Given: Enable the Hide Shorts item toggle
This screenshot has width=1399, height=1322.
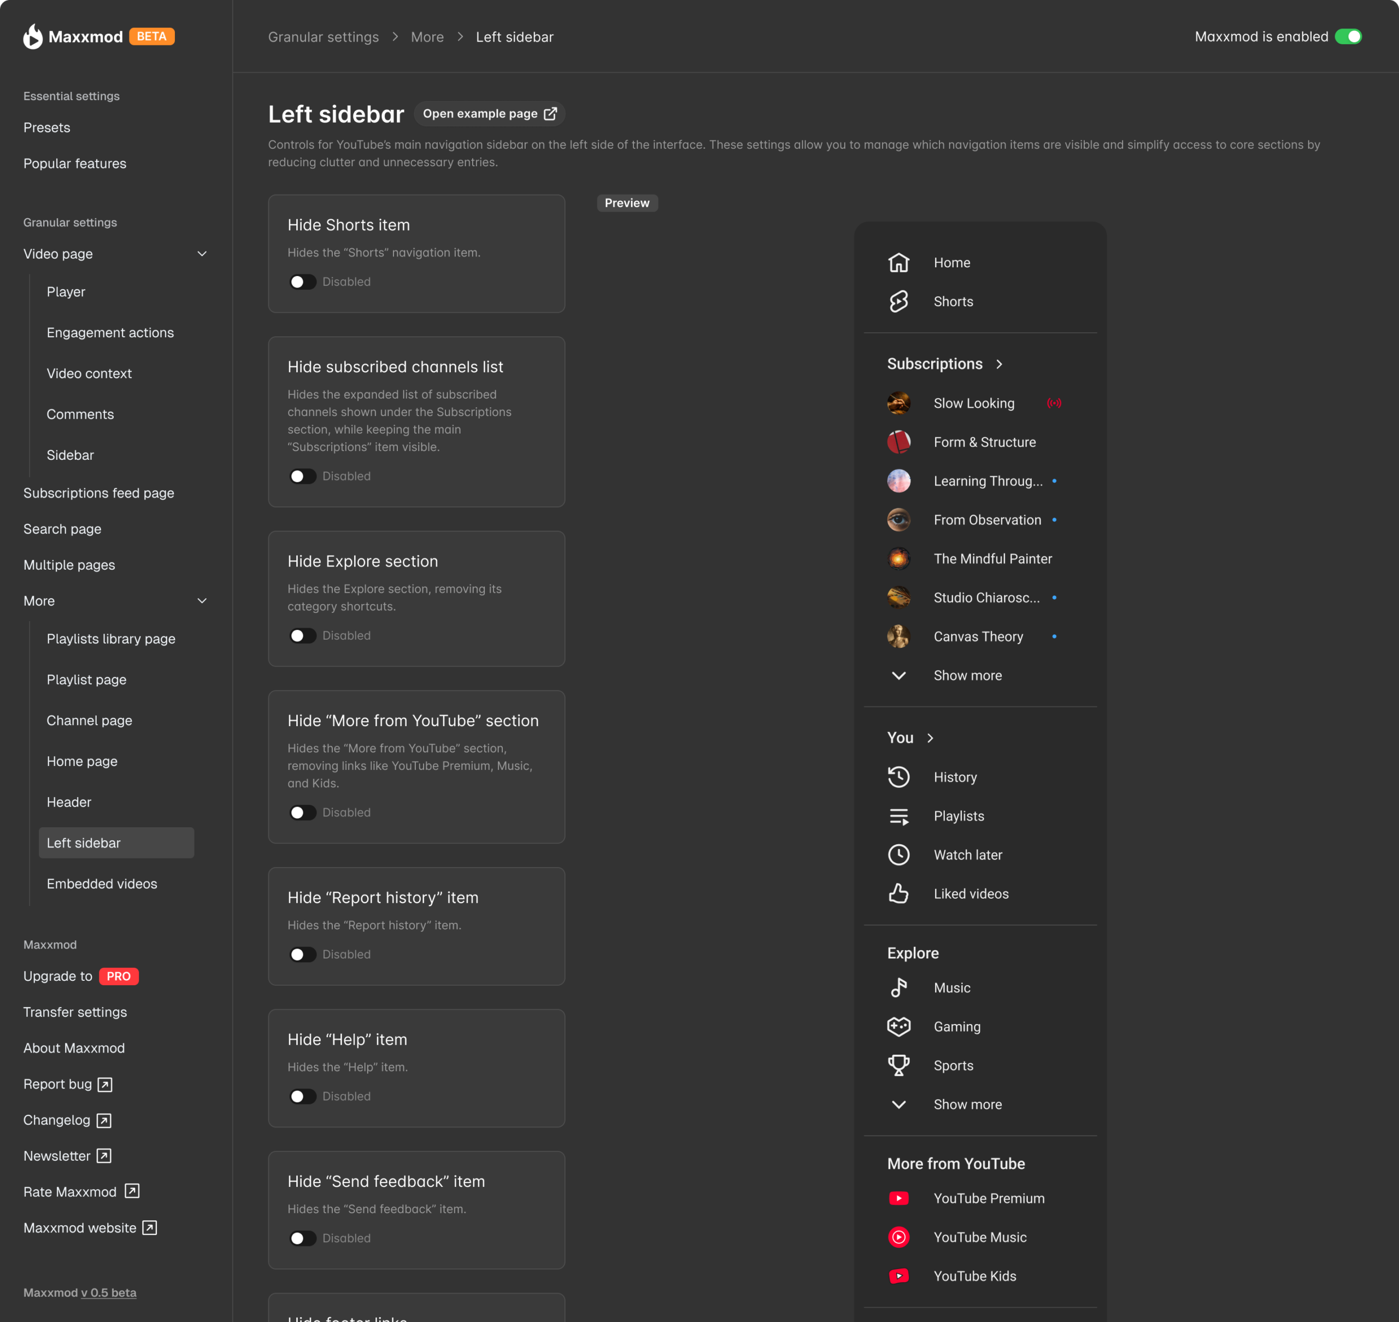Looking at the screenshot, I should [x=302, y=281].
